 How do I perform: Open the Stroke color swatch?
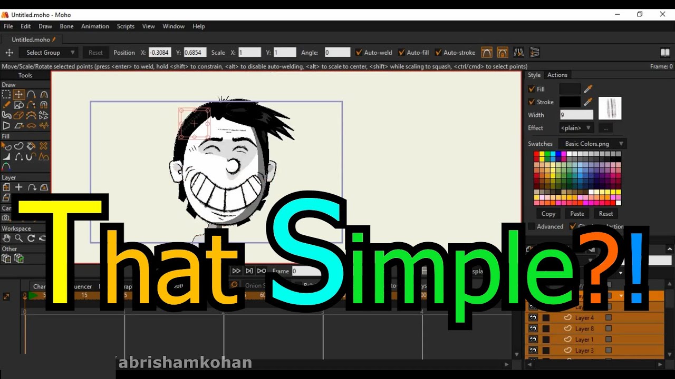click(x=570, y=102)
